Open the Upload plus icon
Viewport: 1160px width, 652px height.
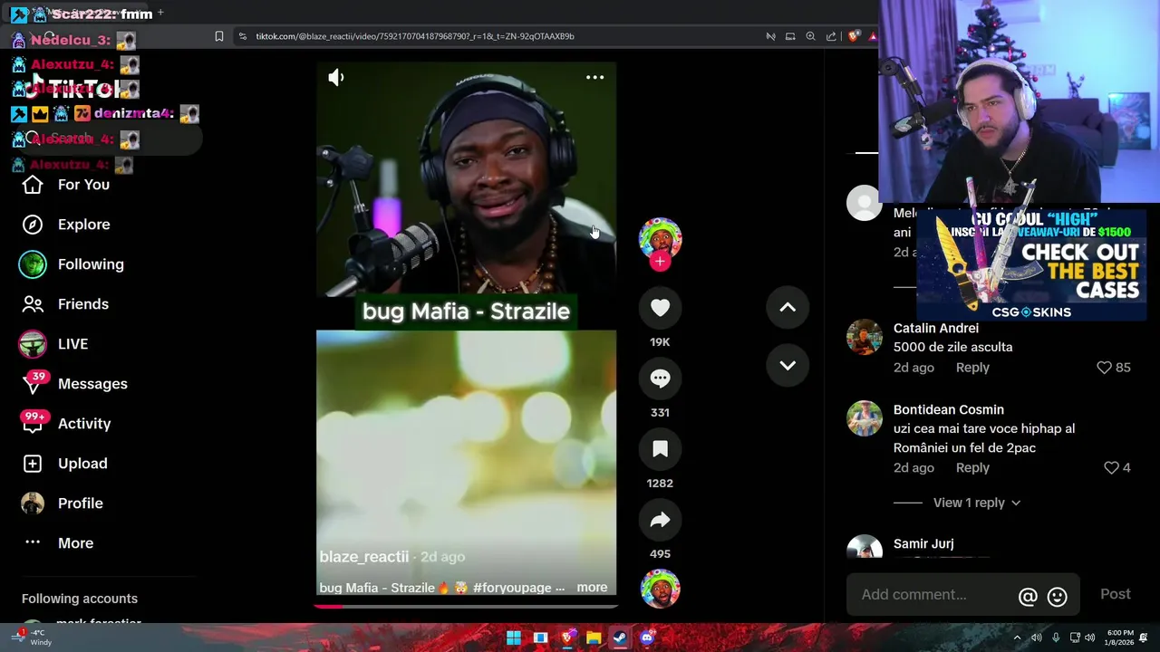click(33, 464)
